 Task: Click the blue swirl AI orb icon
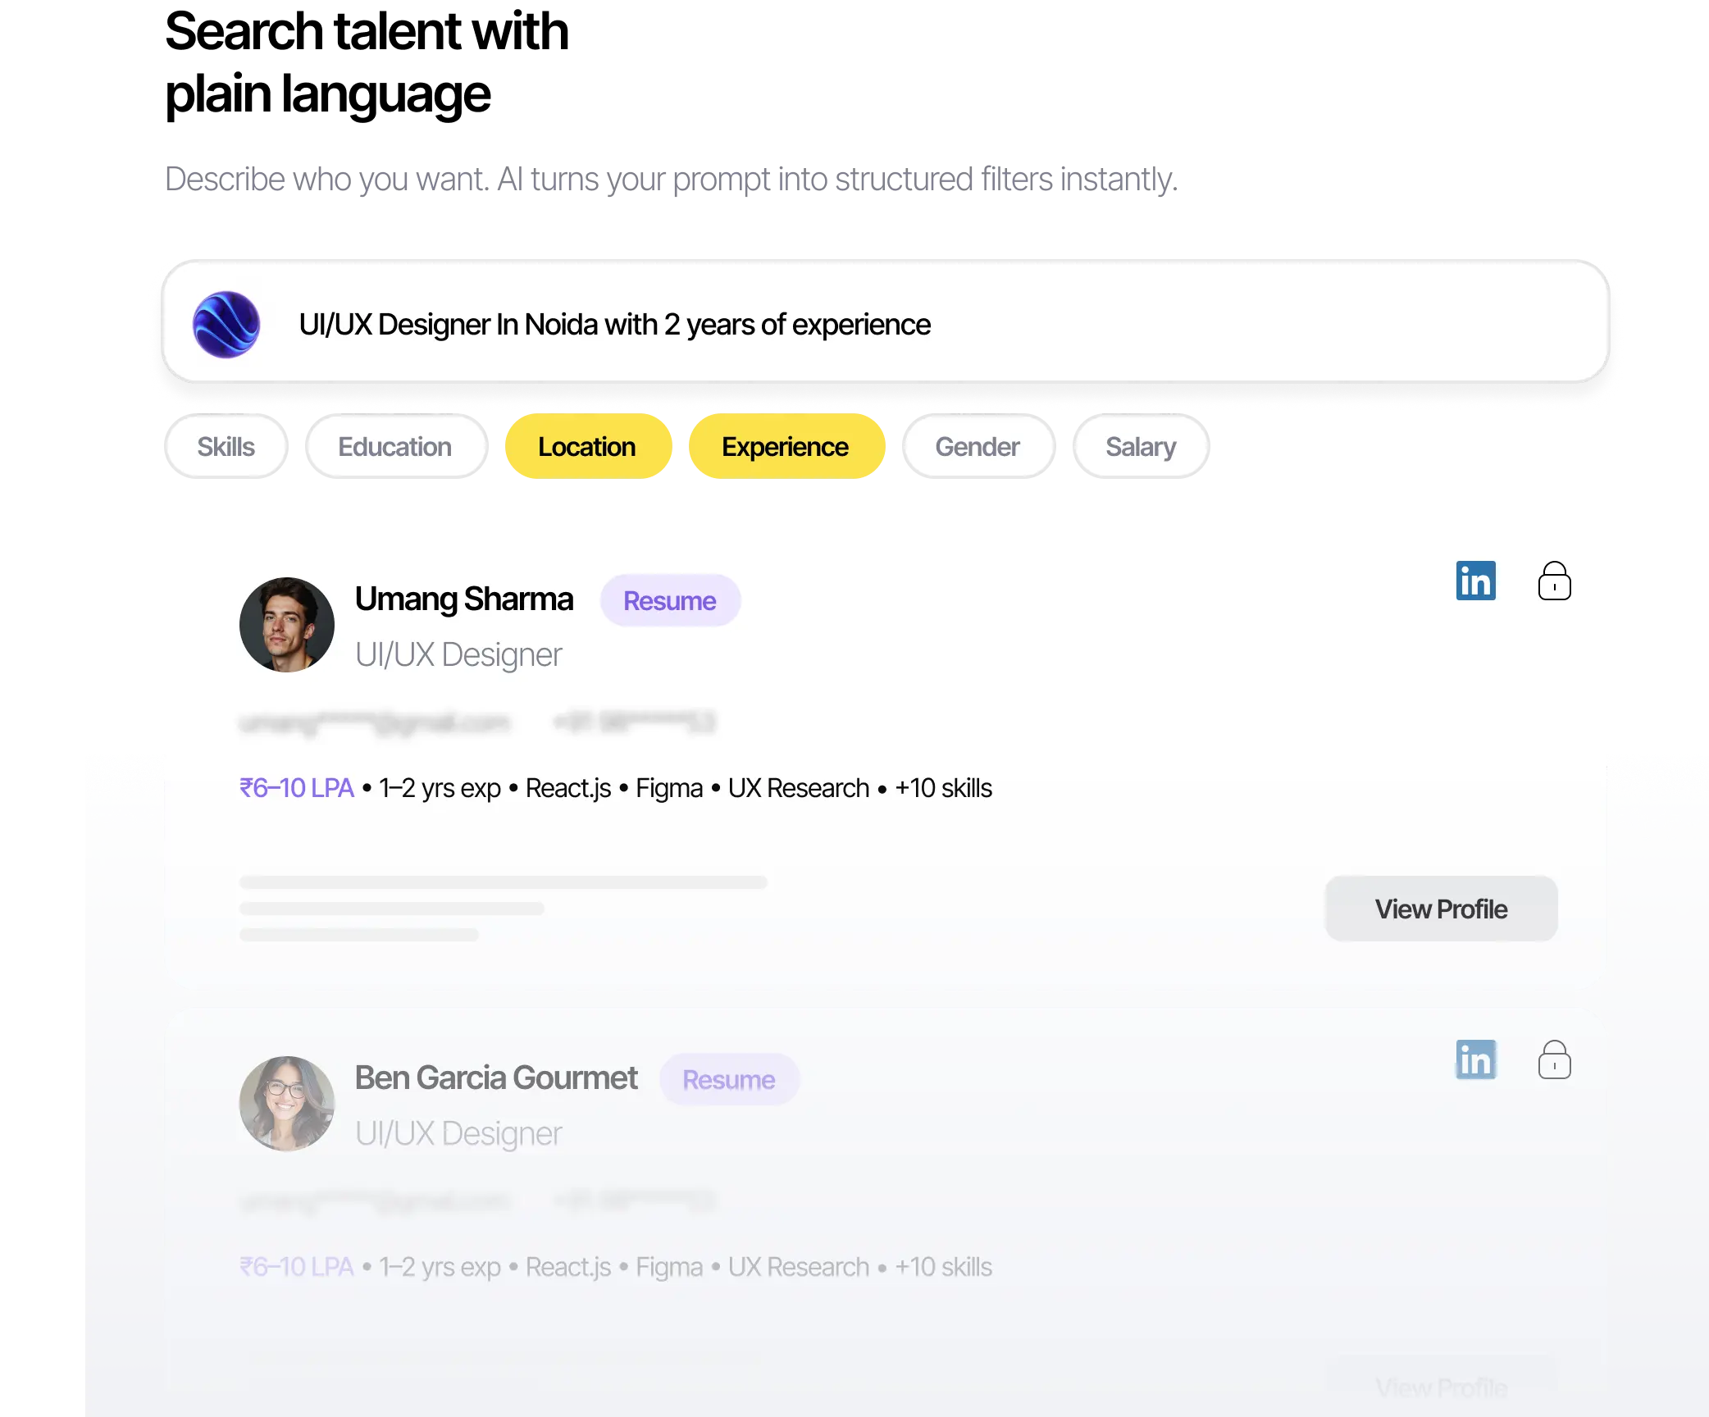pyautogui.click(x=226, y=325)
